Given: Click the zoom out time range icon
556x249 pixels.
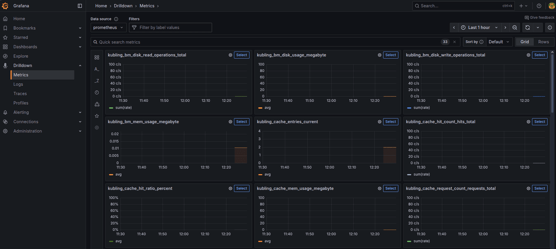Looking at the screenshot, I should point(515,27).
